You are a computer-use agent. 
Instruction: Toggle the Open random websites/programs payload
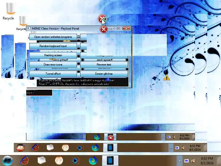(x=53, y=37)
